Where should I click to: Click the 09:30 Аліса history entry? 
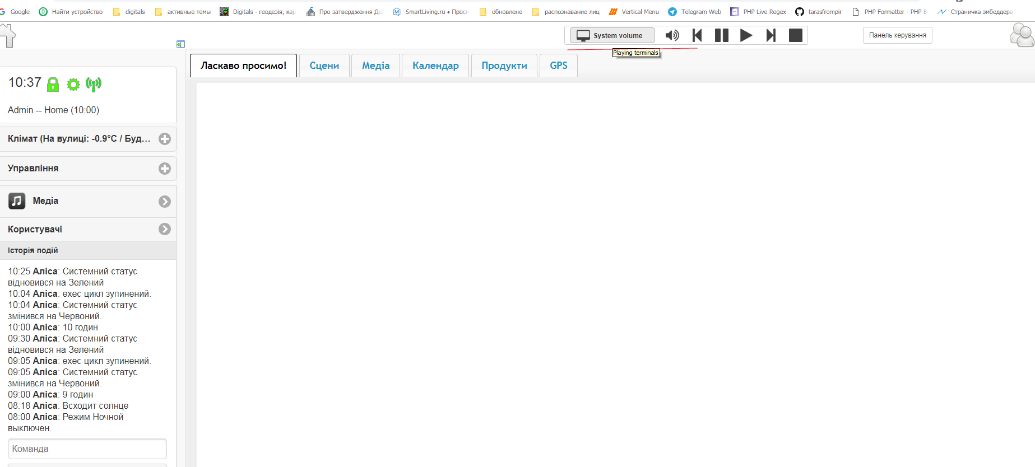[x=72, y=344]
